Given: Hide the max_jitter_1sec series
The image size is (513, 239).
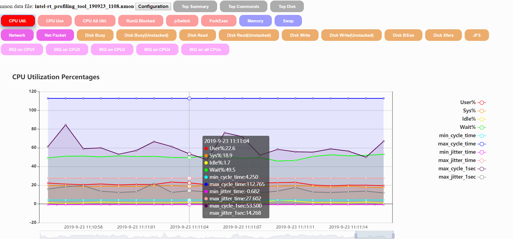Looking at the screenshot, I should coord(462,177).
